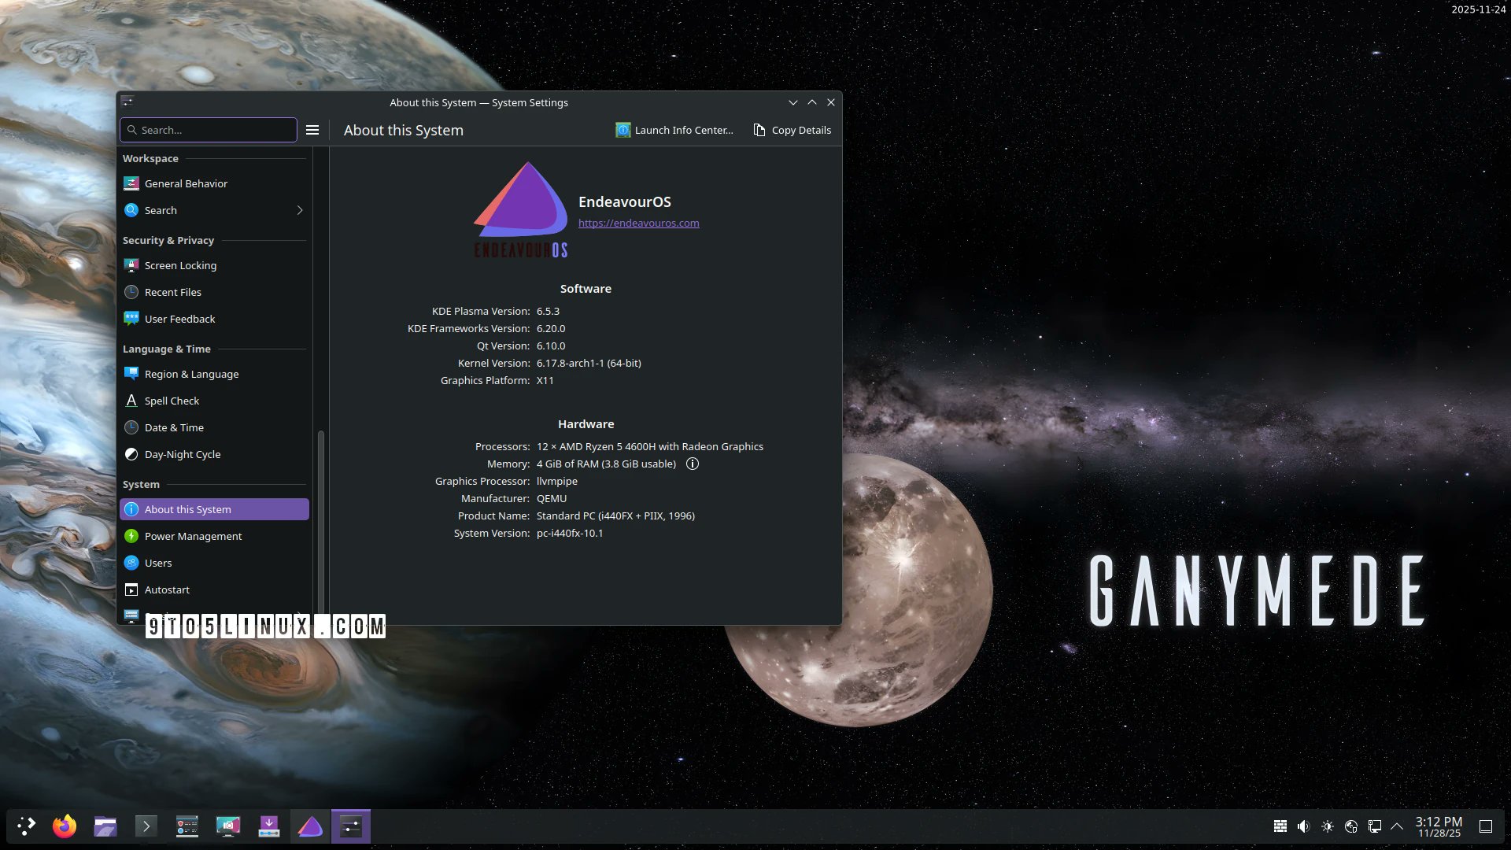Image resolution: width=1511 pixels, height=850 pixels.
Task: Click inside the Search settings field
Action: coord(209,130)
